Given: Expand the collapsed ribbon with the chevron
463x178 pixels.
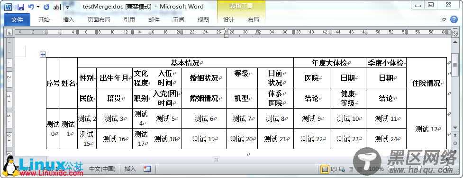Looking at the screenshot, I should (x=444, y=20).
